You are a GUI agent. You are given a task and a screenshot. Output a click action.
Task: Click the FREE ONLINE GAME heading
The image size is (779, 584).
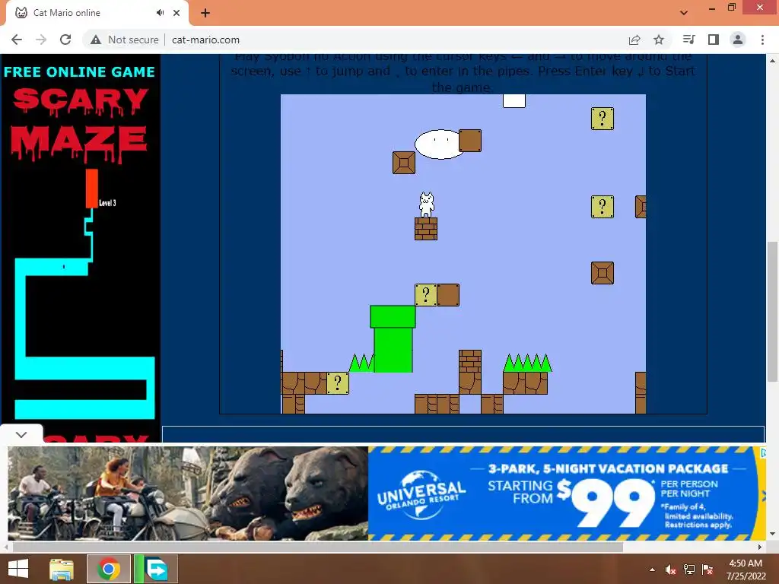tap(79, 72)
